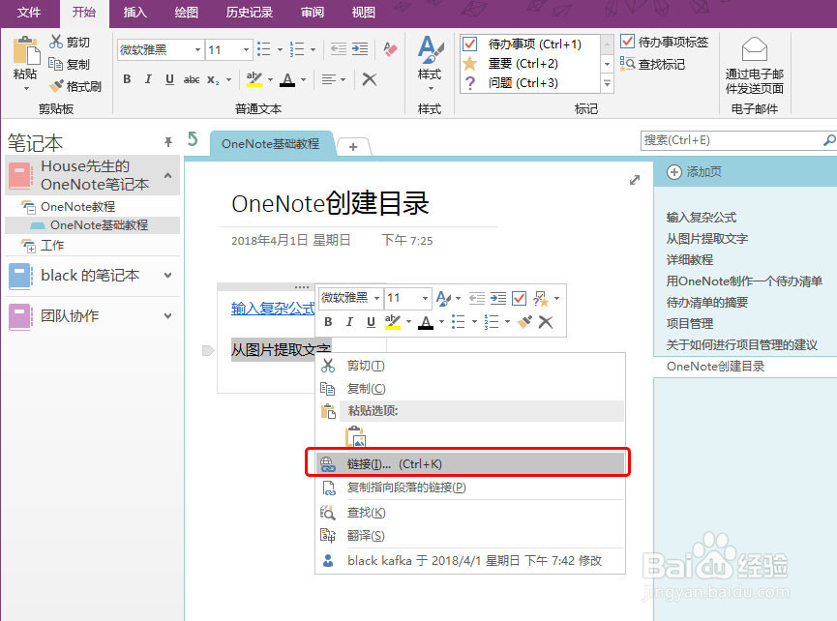Image resolution: width=837 pixels, height=621 pixels.
Task: Pin the notebook pane
Action: (168, 141)
